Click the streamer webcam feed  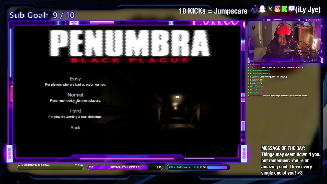(285, 41)
